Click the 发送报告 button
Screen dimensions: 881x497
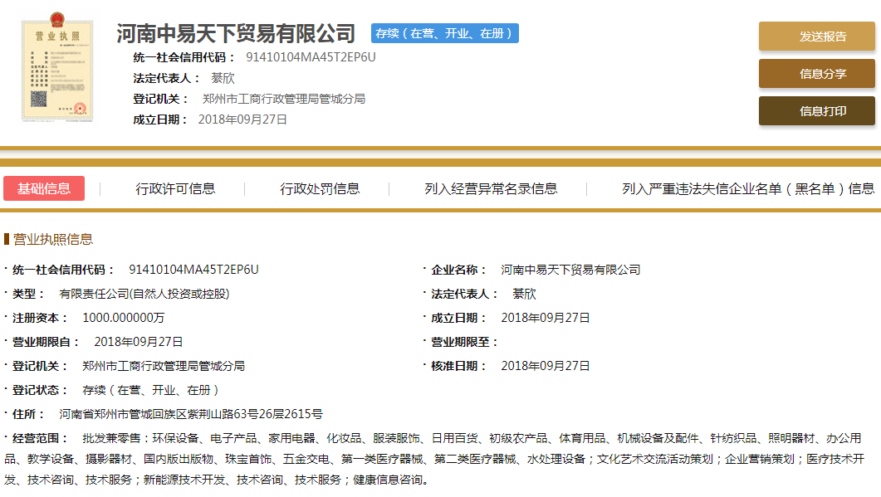click(816, 37)
